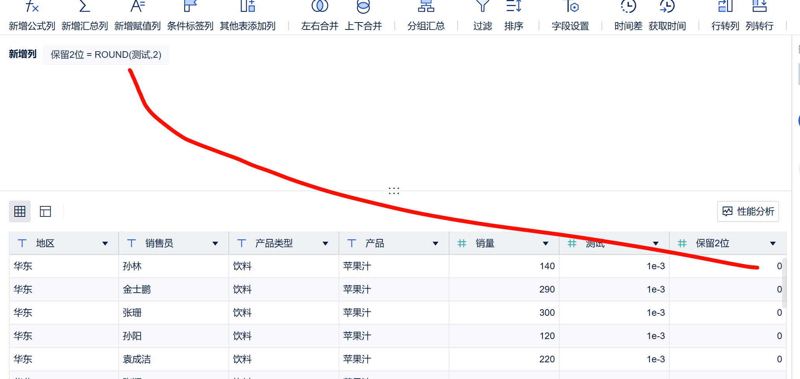800x379 pixels.
Task: Click the 字段设置 label
Action: coord(570,26)
